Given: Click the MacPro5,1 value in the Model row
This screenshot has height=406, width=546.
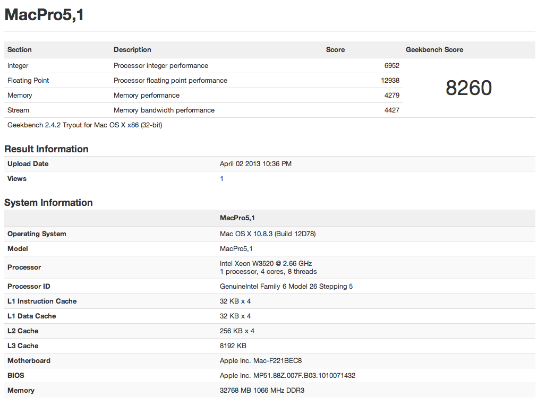Looking at the screenshot, I should pos(236,249).
